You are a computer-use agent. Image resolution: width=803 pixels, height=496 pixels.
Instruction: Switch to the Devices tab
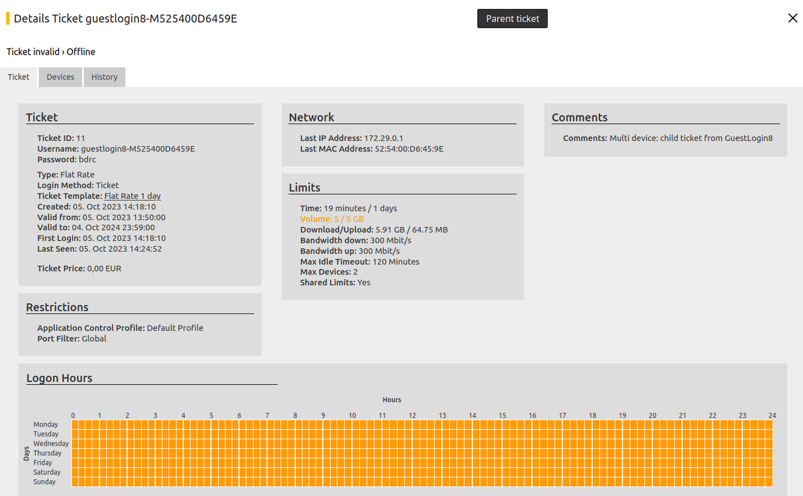[x=60, y=77]
